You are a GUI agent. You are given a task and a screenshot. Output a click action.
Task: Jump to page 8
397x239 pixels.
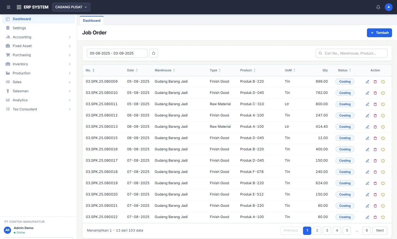coord(367,230)
